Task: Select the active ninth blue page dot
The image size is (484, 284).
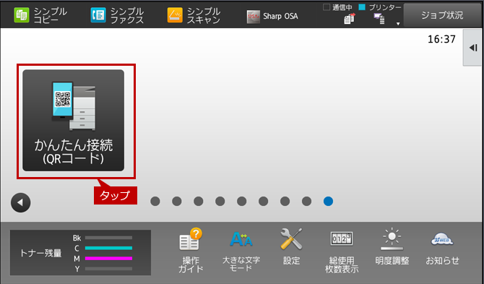Action: 328,202
